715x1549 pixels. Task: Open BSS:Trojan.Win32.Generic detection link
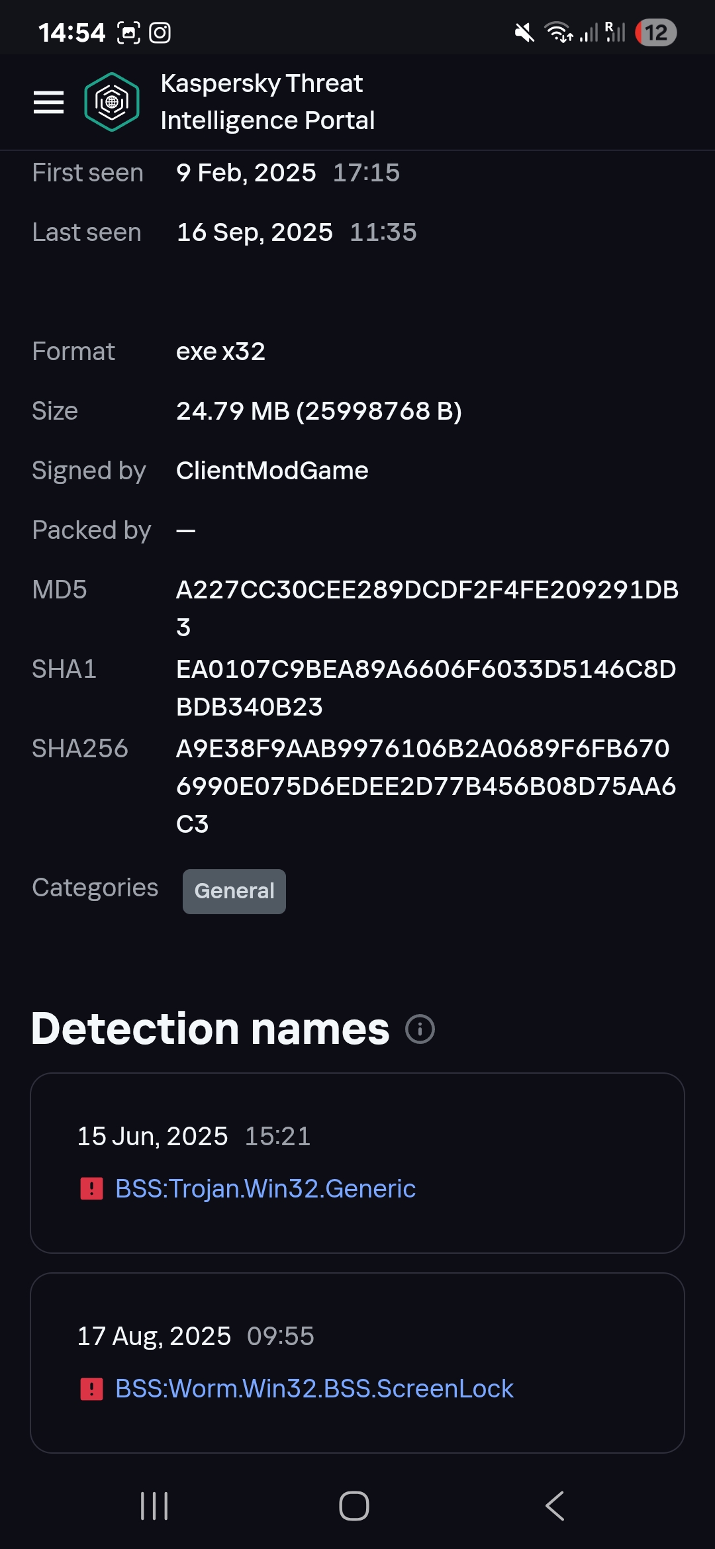(265, 1189)
